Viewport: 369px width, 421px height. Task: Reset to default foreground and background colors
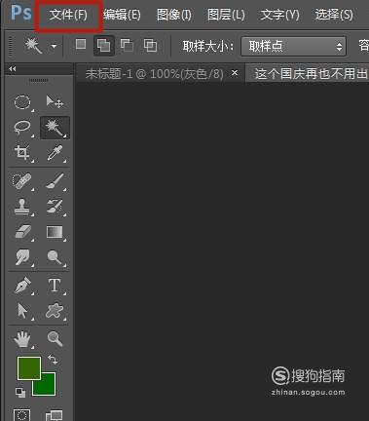pyautogui.click(x=20, y=392)
